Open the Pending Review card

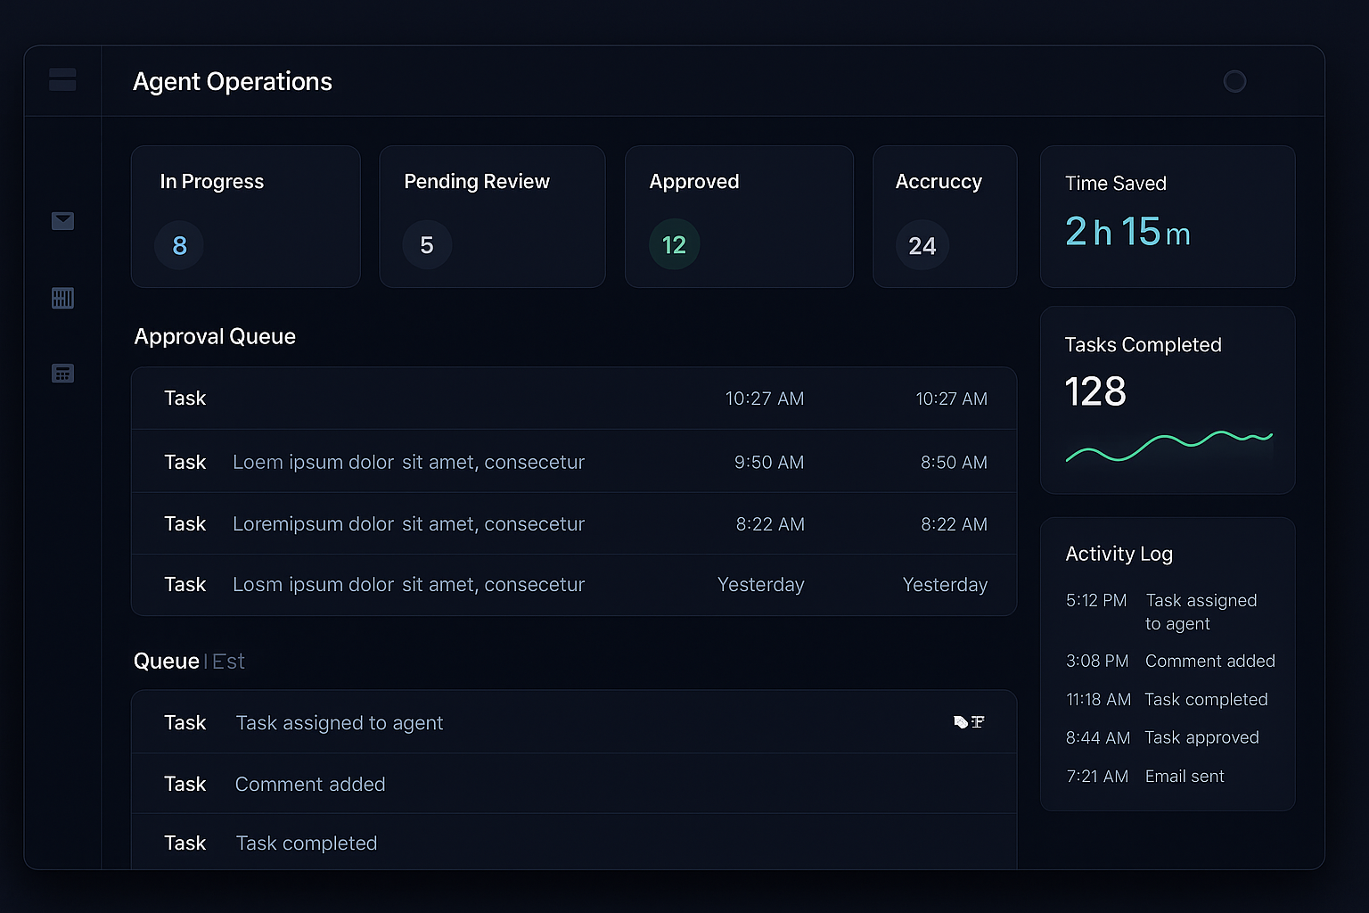tap(492, 217)
